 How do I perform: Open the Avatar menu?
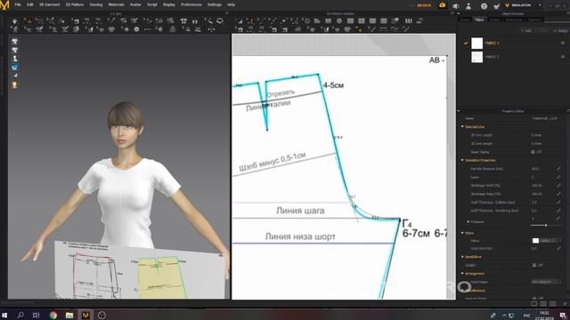(x=135, y=4)
